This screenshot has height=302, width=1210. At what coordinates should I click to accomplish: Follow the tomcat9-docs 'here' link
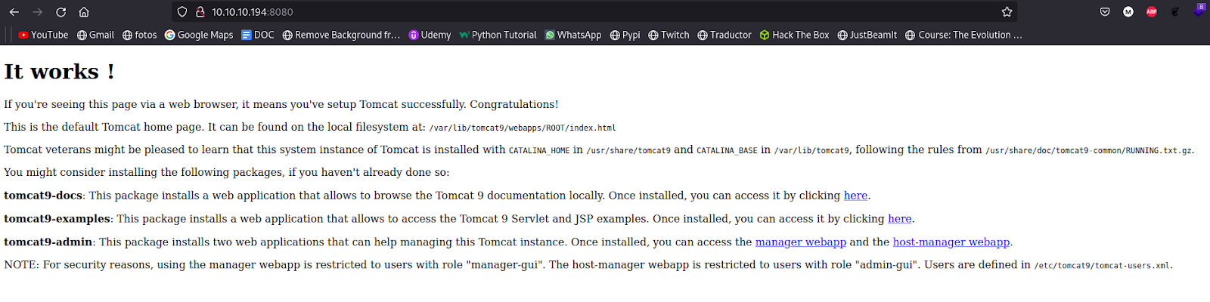(855, 196)
